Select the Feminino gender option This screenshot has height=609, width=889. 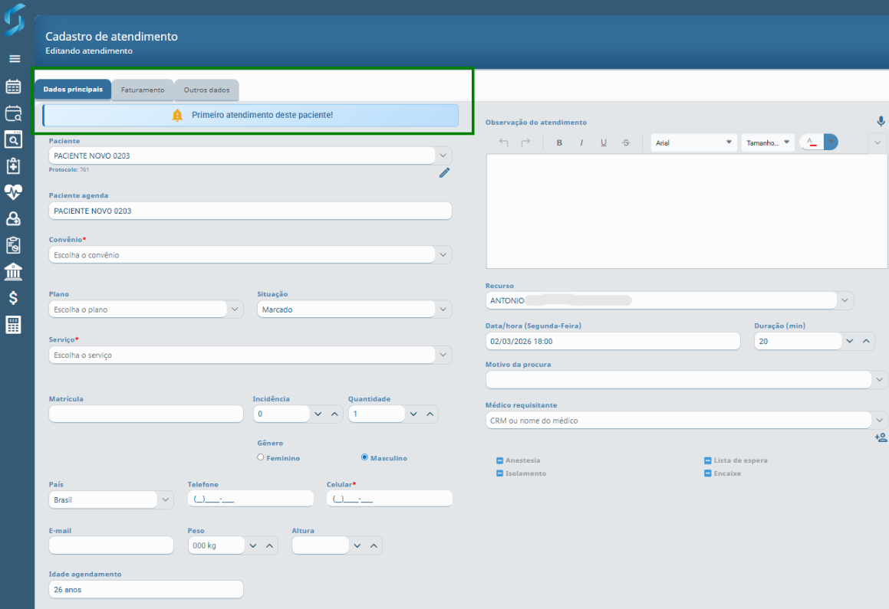point(261,457)
